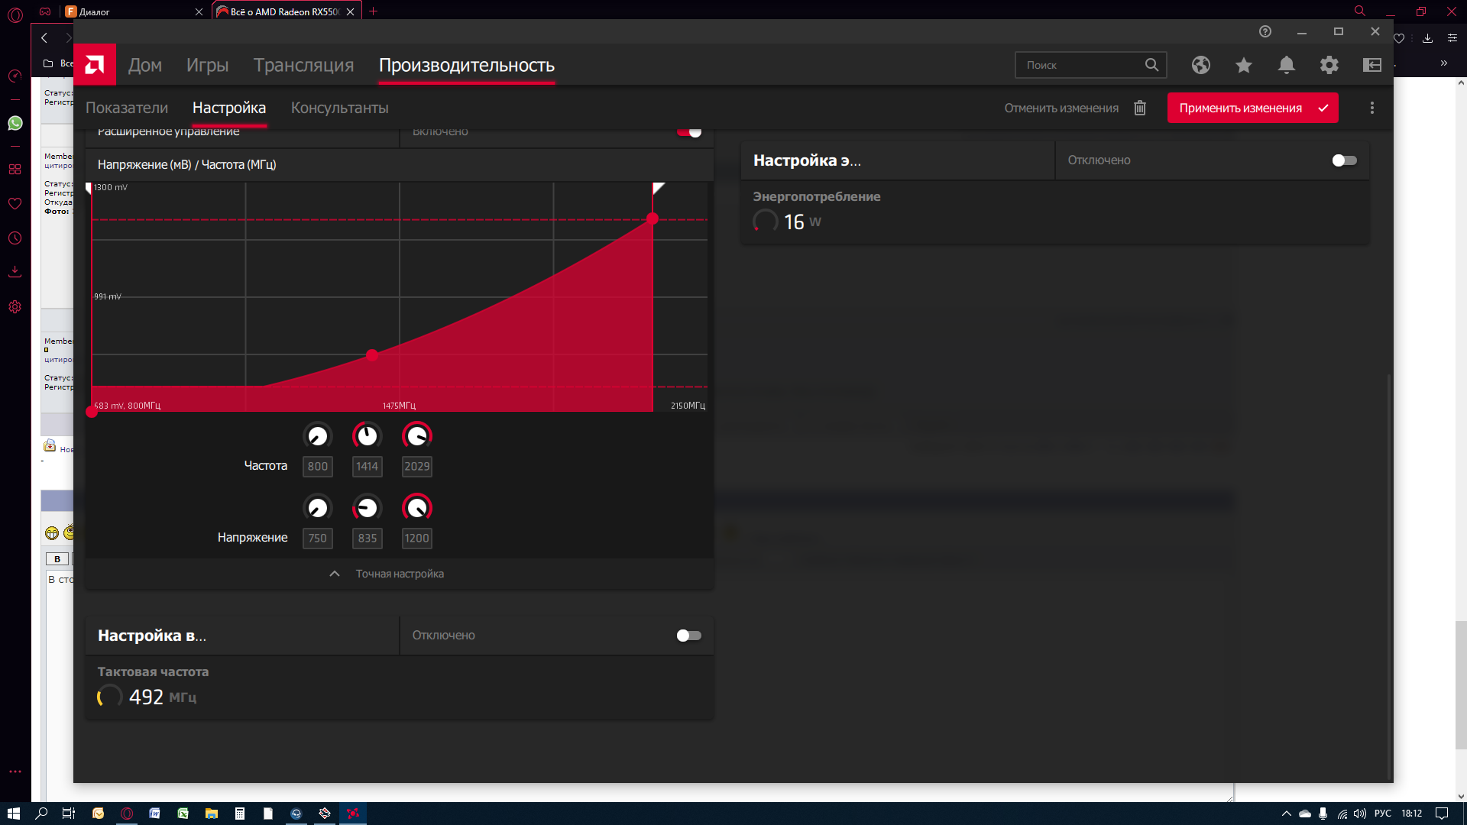Image resolution: width=1467 pixels, height=825 pixels.
Task: Open the three-dot more options menu
Action: point(1371,108)
